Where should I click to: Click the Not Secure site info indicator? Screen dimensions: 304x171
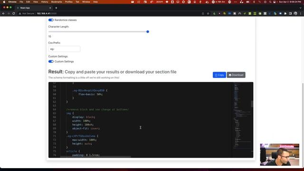point(27,13)
